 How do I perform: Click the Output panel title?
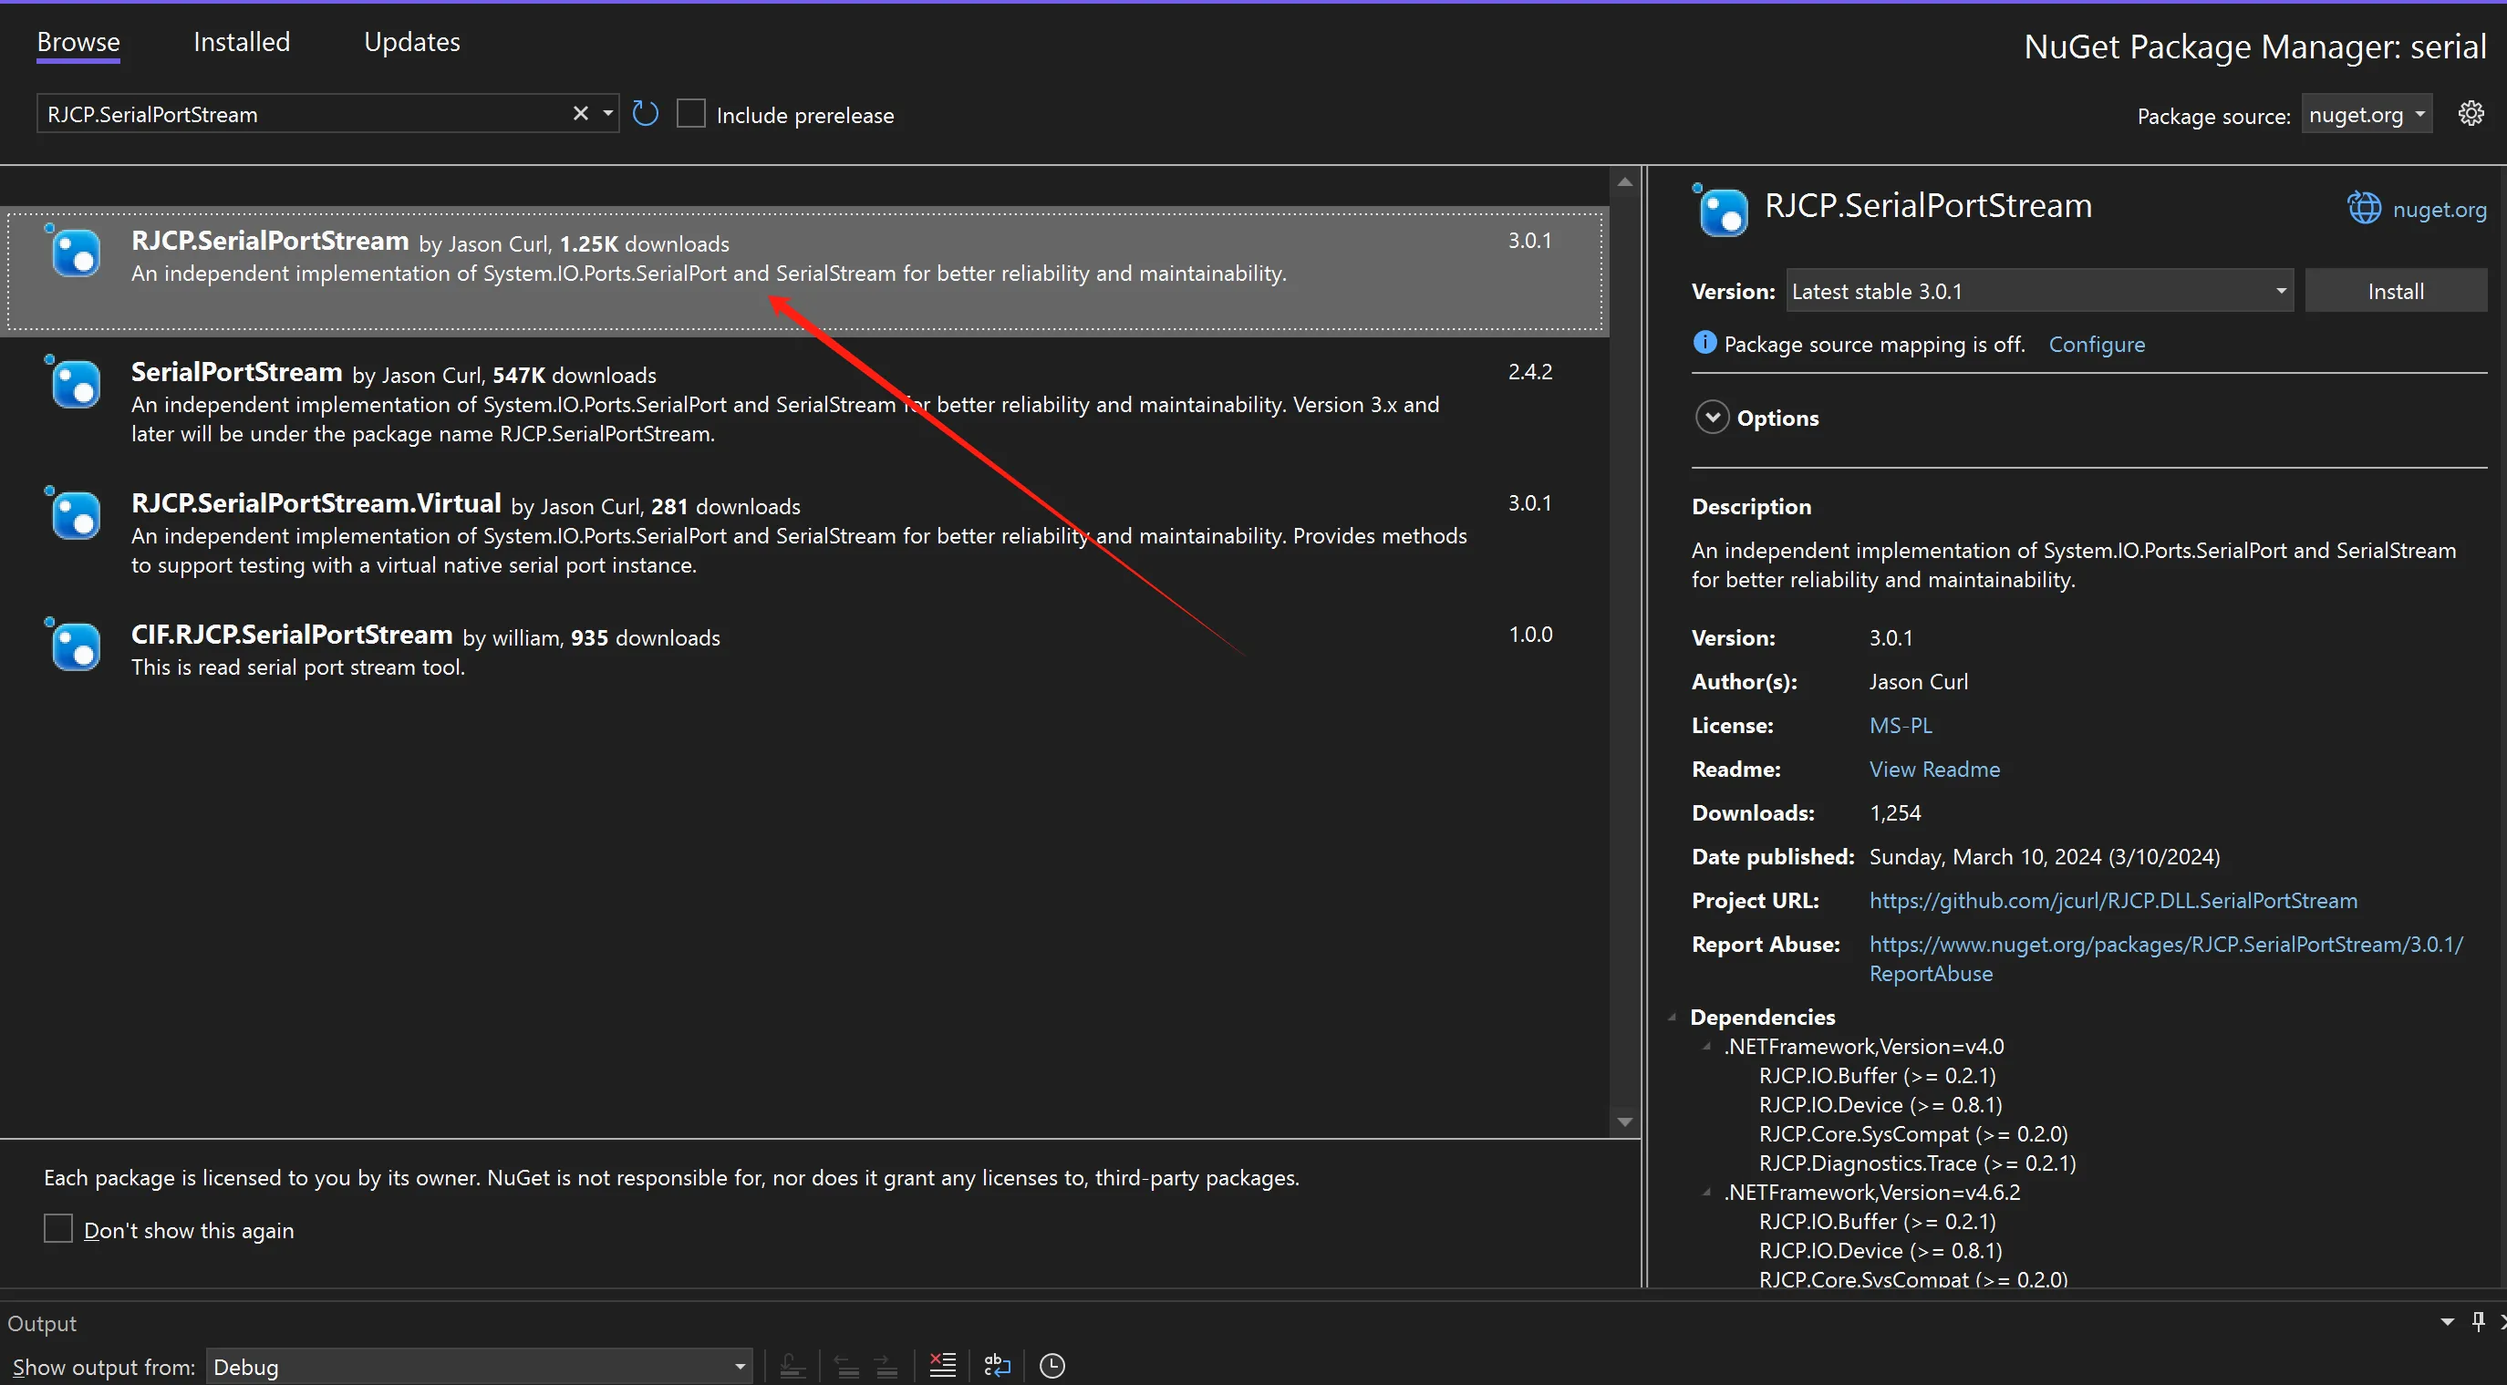[42, 1323]
